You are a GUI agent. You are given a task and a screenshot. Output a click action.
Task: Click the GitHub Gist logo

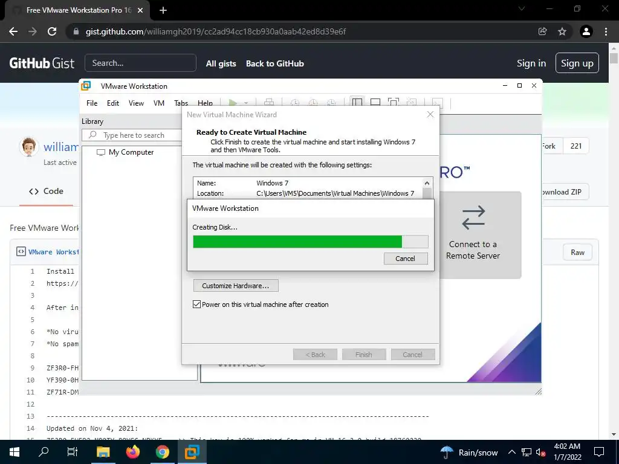(42, 63)
